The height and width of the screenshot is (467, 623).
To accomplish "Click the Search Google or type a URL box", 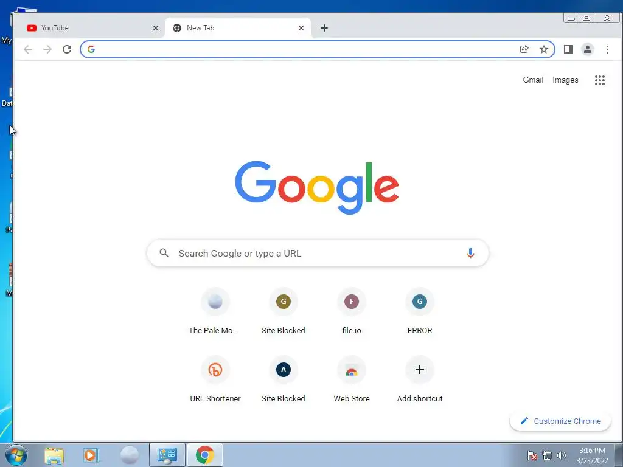I will pyautogui.click(x=318, y=253).
